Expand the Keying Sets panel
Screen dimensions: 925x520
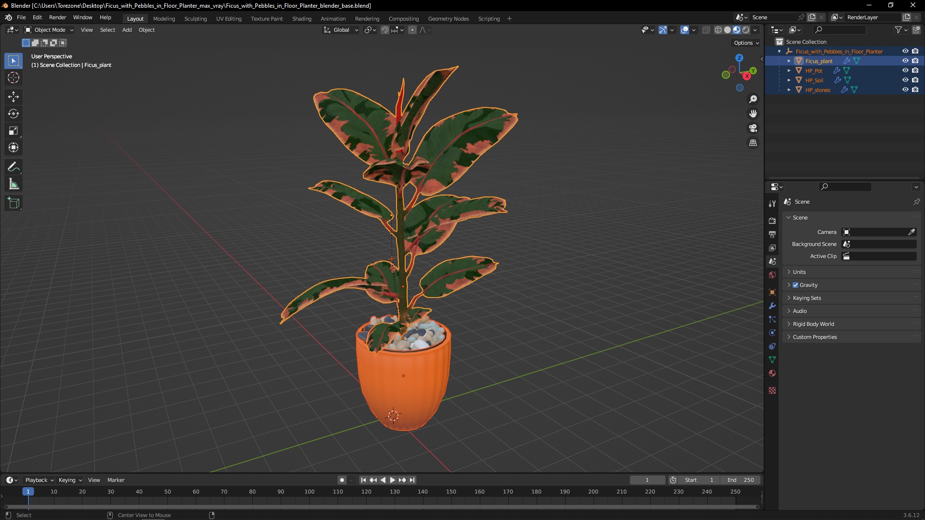pyautogui.click(x=851, y=298)
